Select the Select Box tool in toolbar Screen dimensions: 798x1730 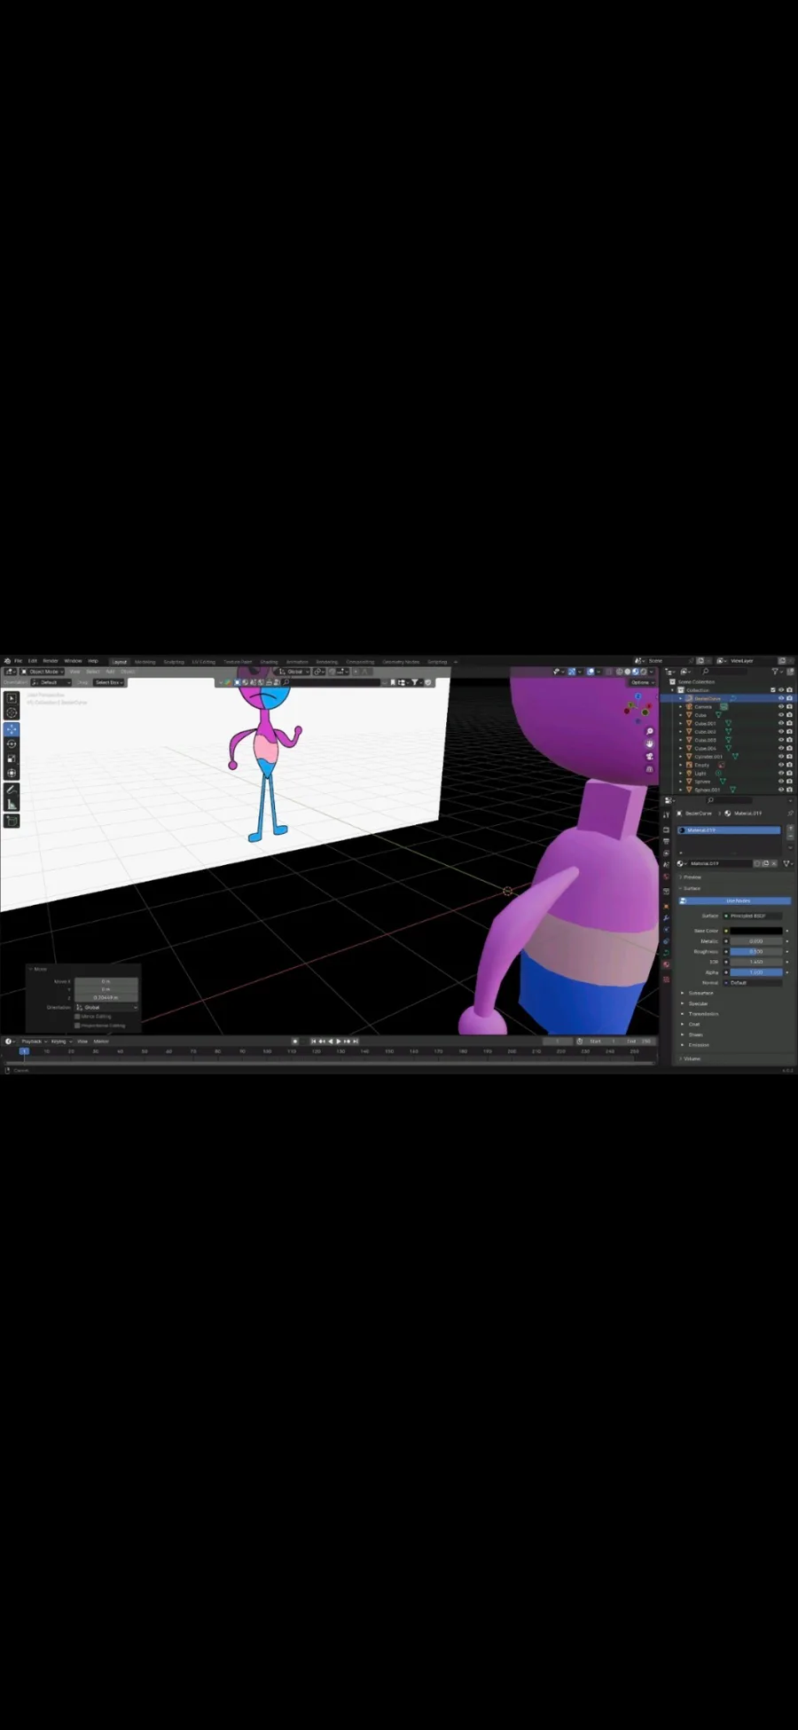click(12, 698)
